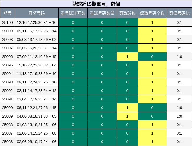Click 偶数号码个数 cell in row 25096
The width and height of the screenshot is (192, 146).
click(x=152, y=57)
